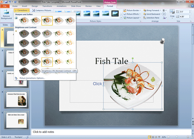Open the Crop tool
The height and width of the screenshot is (139, 194).
(172, 14)
